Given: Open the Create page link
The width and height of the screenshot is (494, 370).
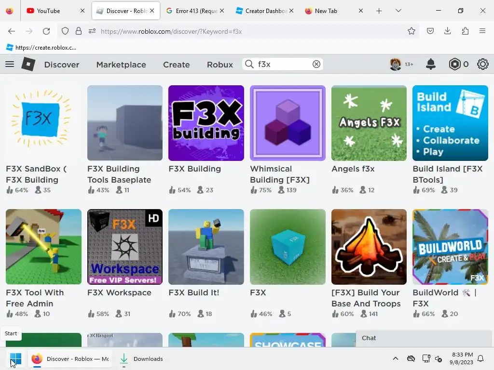Looking at the screenshot, I should [177, 65].
